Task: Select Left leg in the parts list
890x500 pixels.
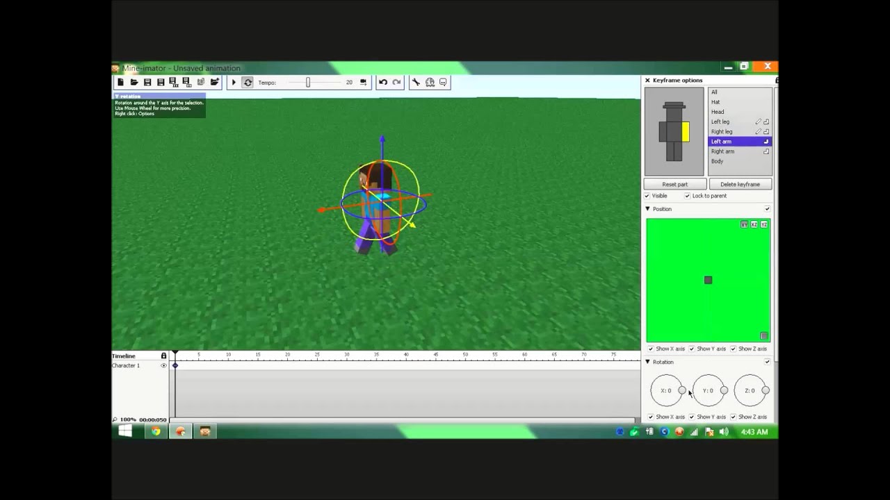Action: pyautogui.click(x=740, y=122)
